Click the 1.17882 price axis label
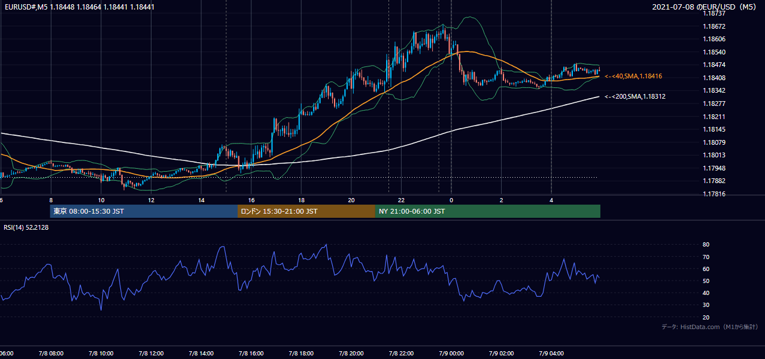Screen dimensions: 765x359 714,181
